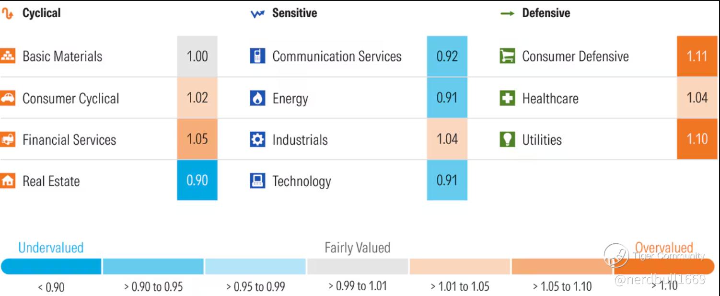Click the gray Fairly Valued legend segment

pyautogui.click(x=358, y=266)
